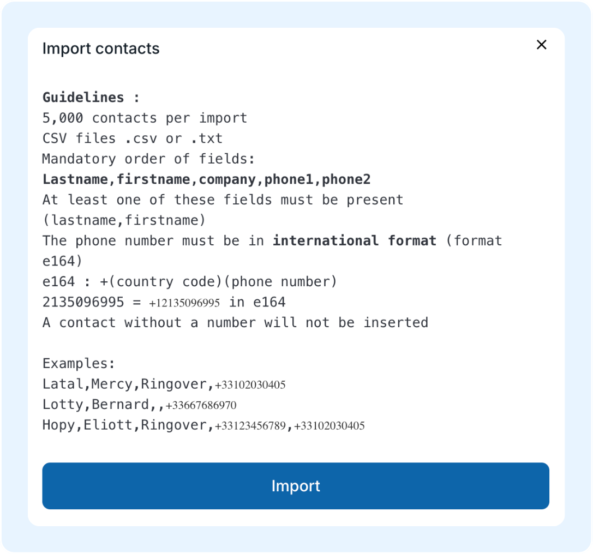This screenshot has height=554, width=593.
Task: Click the contact without a number warning
Action: [x=235, y=323]
